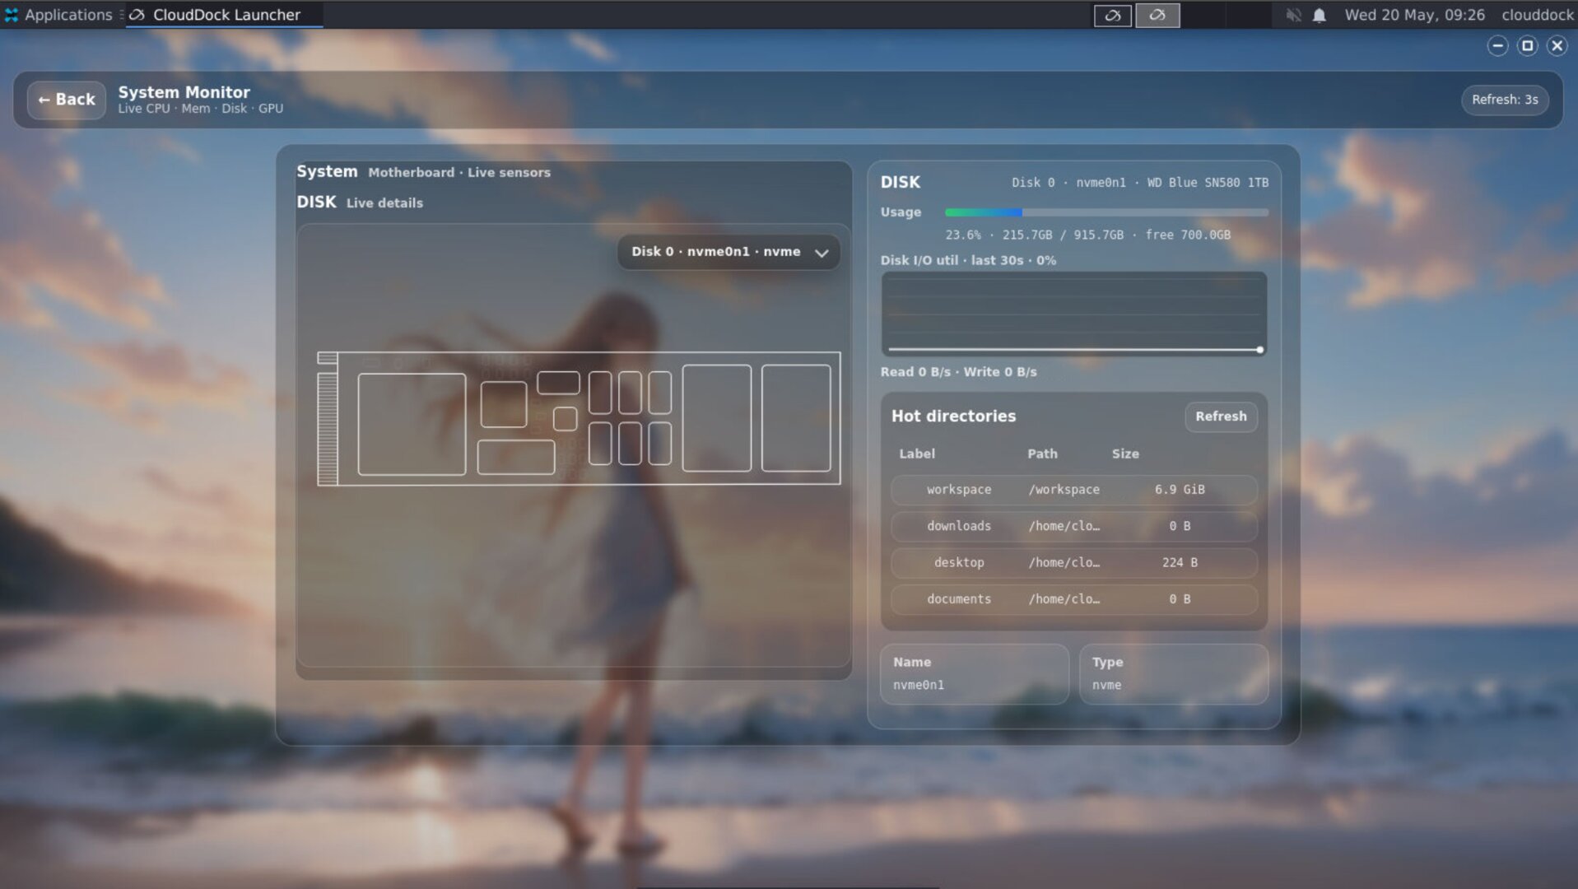Click the Motherboard · Live sensors subtitle
Viewport: 1578px width, 889px height.
[x=459, y=173]
